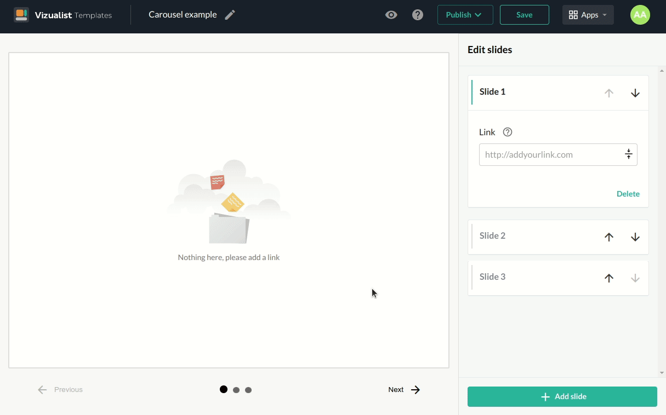Screen dimensions: 666x415
Task: Delete Slide 1
Action: coord(628,194)
